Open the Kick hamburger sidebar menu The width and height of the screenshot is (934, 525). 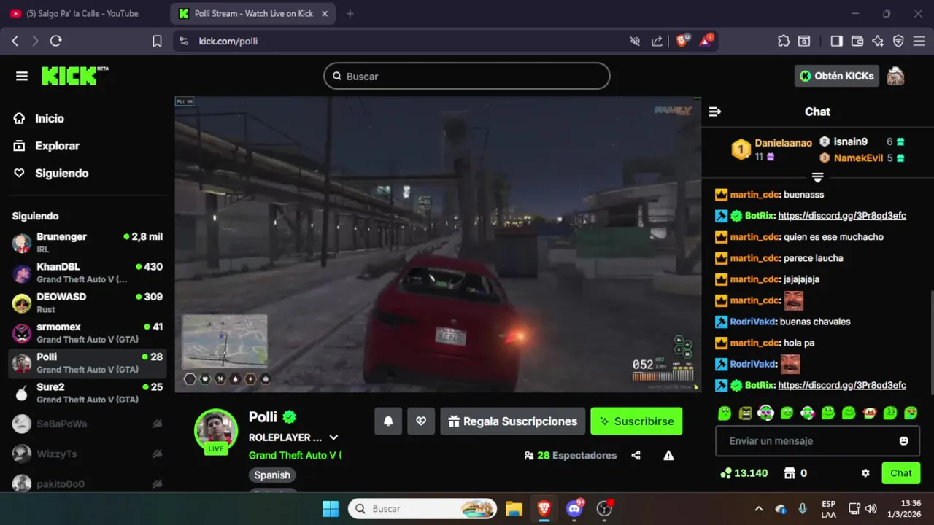[x=22, y=76]
